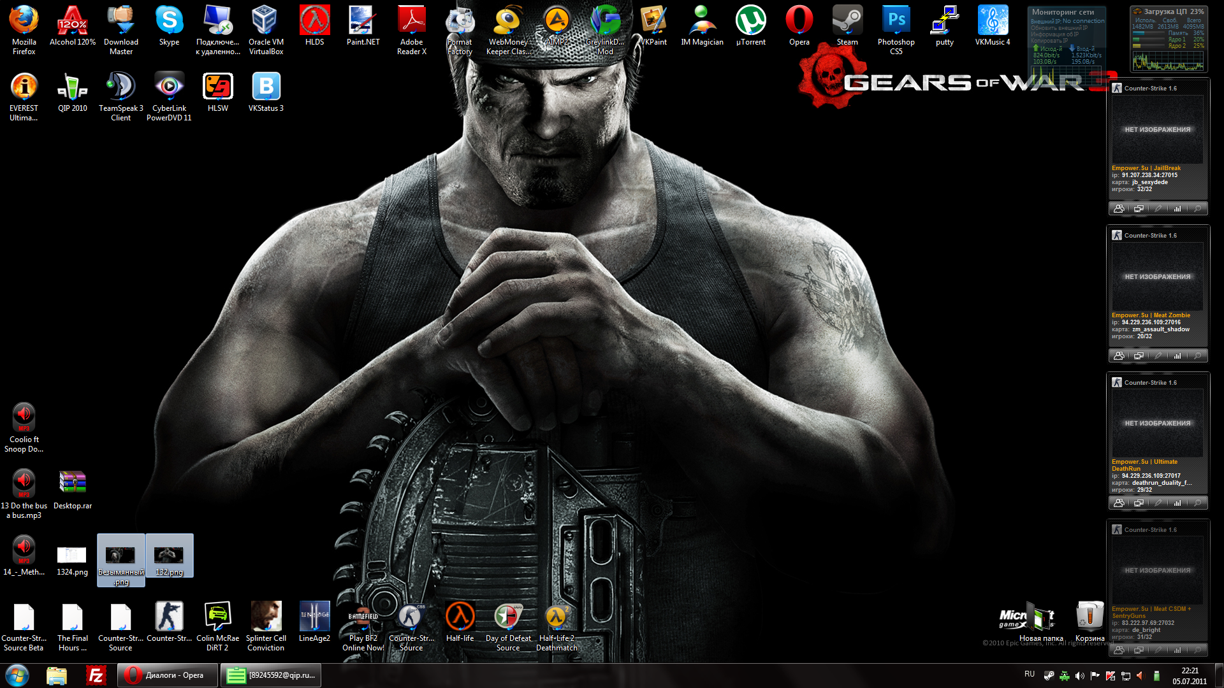Switch to the Диалоги - Opera taskbar window
The width and height of the screenshot is (1224, 688).
tap(168, 675)
